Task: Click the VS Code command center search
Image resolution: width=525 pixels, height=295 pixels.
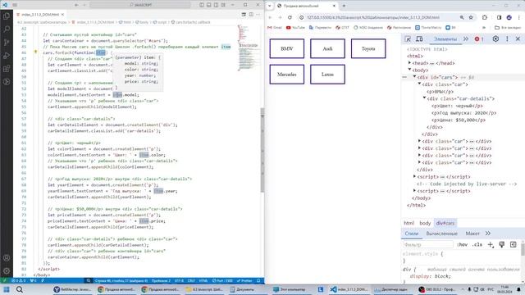Action: click(x=140, y=5)
